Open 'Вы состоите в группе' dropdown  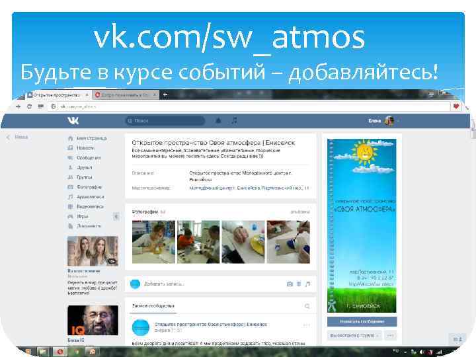pos(354,335)
